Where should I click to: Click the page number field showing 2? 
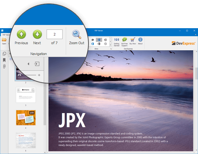click(x=55, y=34)
